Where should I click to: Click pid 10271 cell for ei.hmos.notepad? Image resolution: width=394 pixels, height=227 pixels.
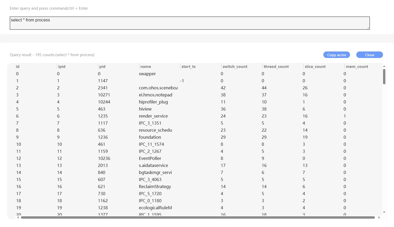pos(104,95)
